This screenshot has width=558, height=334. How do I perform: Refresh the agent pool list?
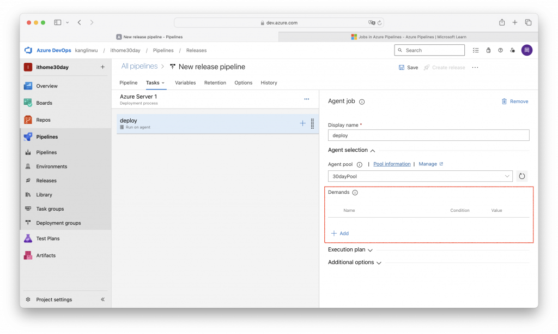point(521,176)
